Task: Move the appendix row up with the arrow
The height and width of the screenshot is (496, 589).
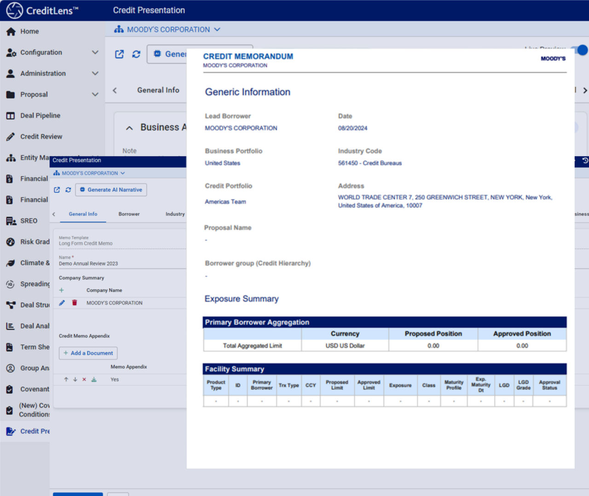Action: coord(66,380)
